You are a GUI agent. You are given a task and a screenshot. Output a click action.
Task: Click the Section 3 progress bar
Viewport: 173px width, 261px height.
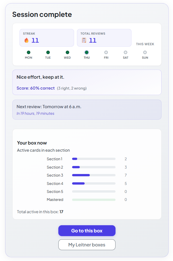94,175
